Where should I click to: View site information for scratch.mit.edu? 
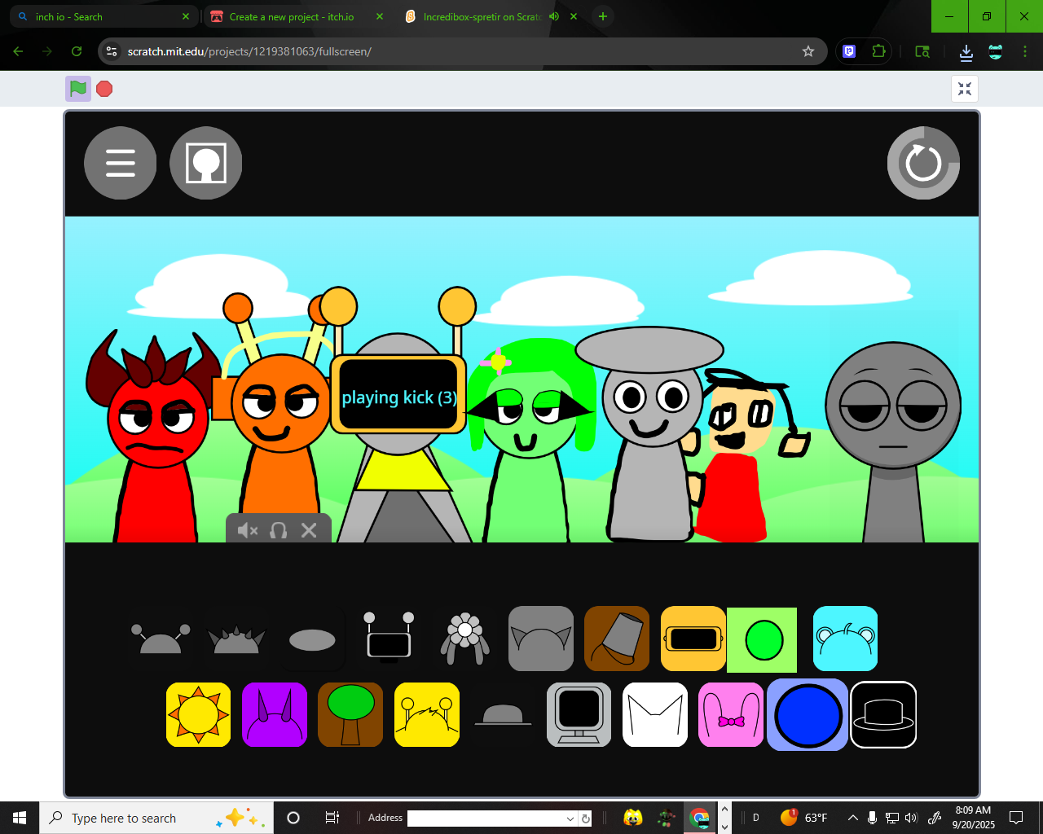[x=112, y=51]
